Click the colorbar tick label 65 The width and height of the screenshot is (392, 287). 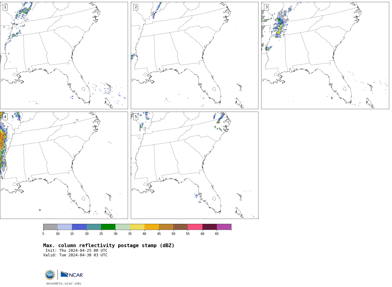pyautogui.click(x=217, y=234)
